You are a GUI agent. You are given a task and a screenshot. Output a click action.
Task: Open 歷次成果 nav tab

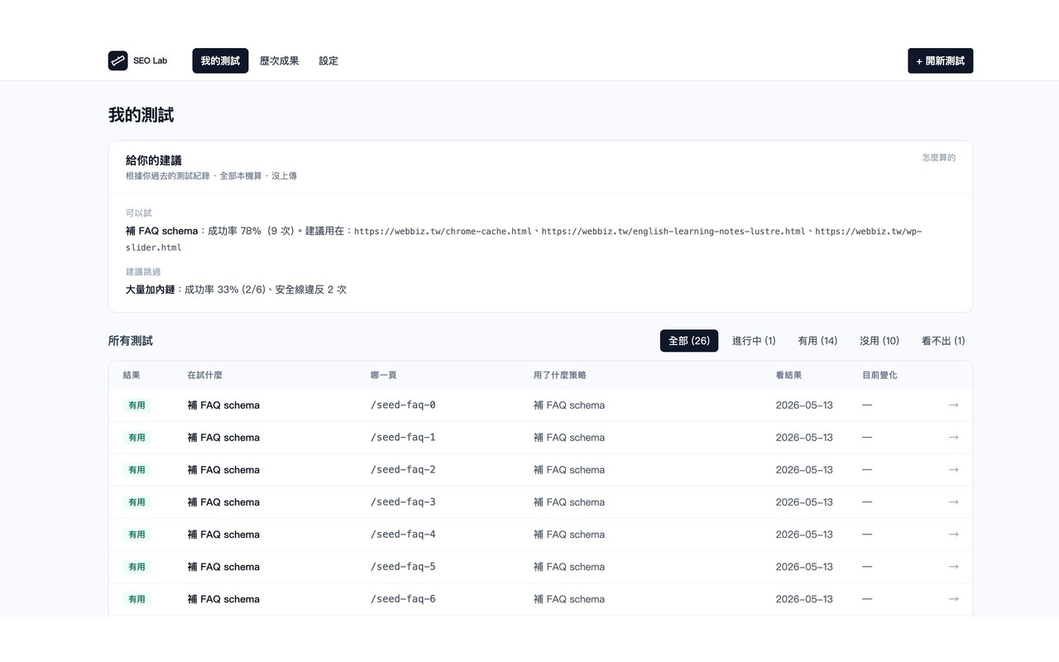279,60
